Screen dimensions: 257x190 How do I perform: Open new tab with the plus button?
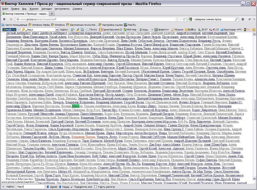coord(52,13)
